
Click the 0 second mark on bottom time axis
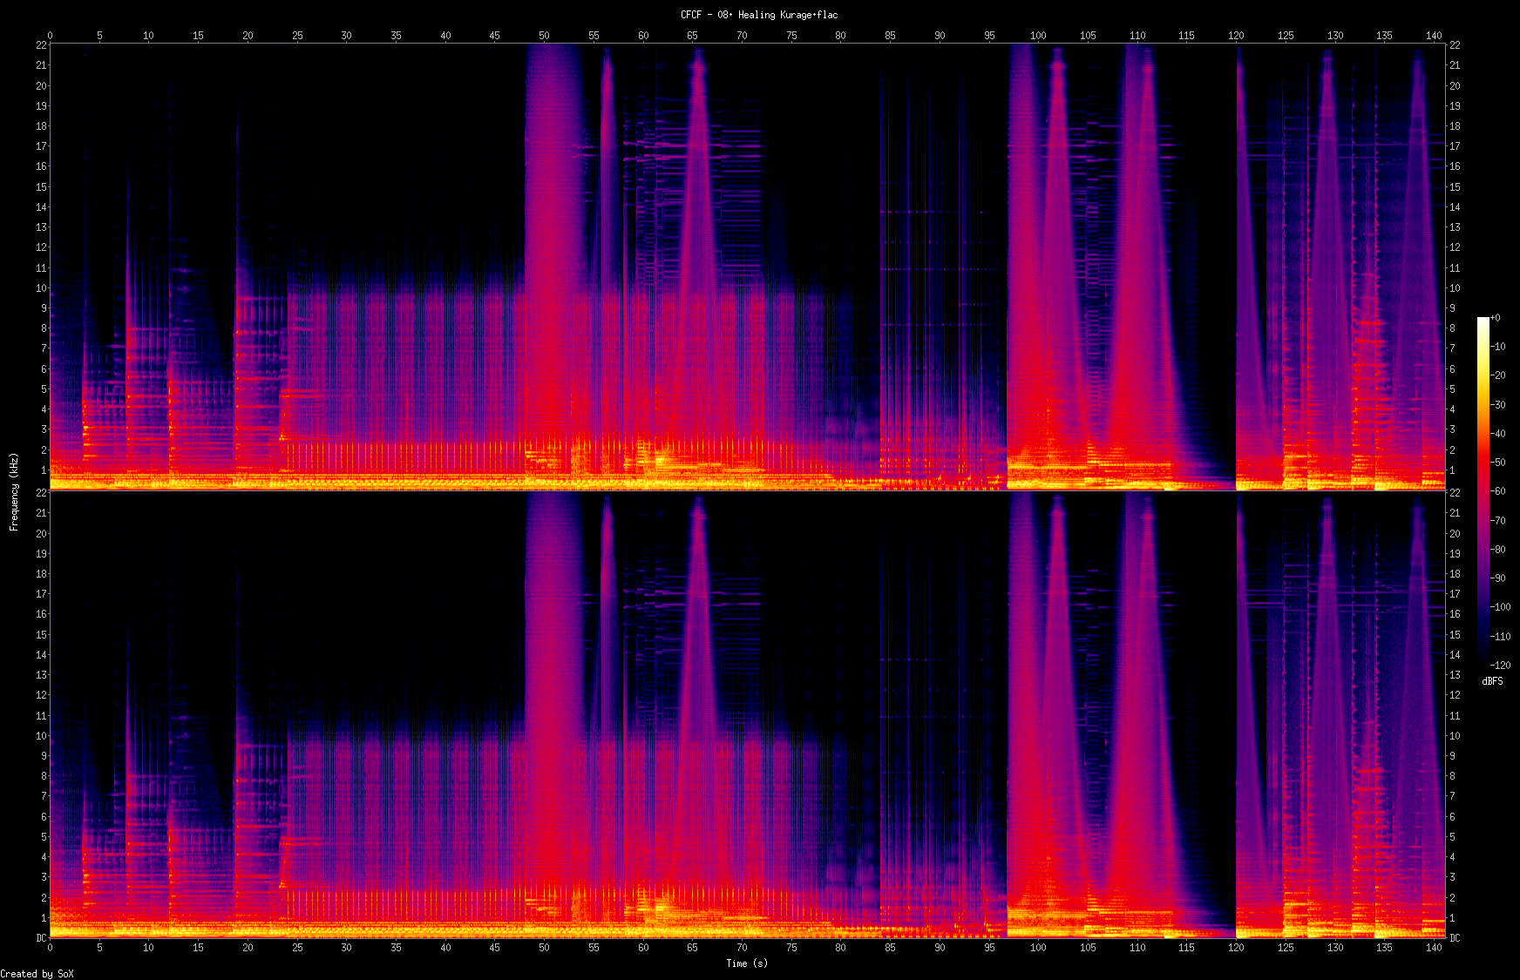click(50, 947)
